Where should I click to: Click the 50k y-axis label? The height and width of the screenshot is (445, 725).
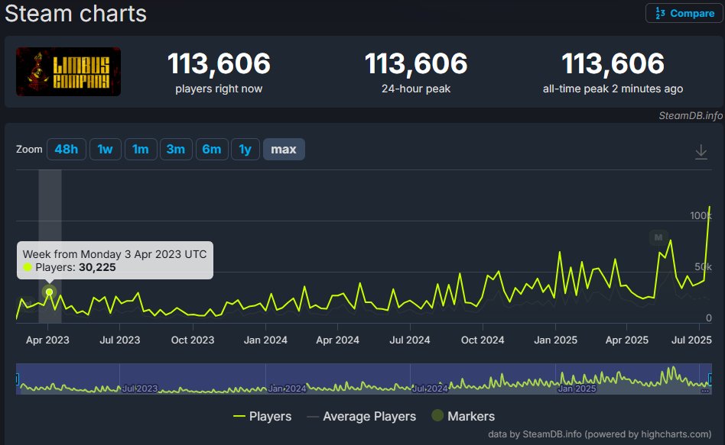pos(704,267)
